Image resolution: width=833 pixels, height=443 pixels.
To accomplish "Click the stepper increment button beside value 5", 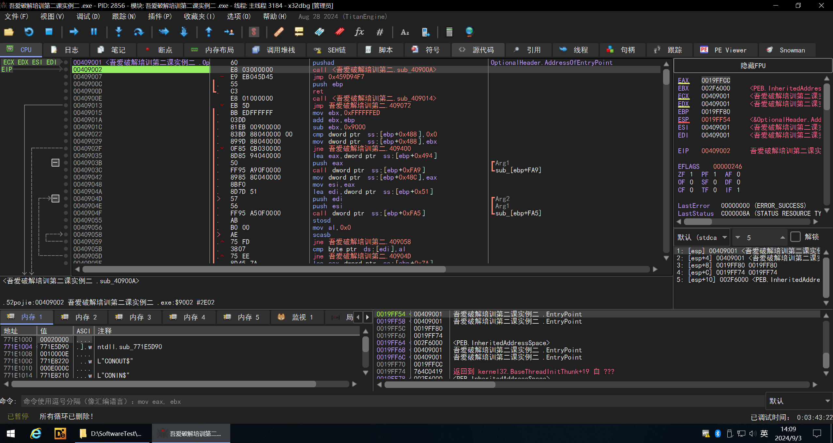I will tap(783, 238).
